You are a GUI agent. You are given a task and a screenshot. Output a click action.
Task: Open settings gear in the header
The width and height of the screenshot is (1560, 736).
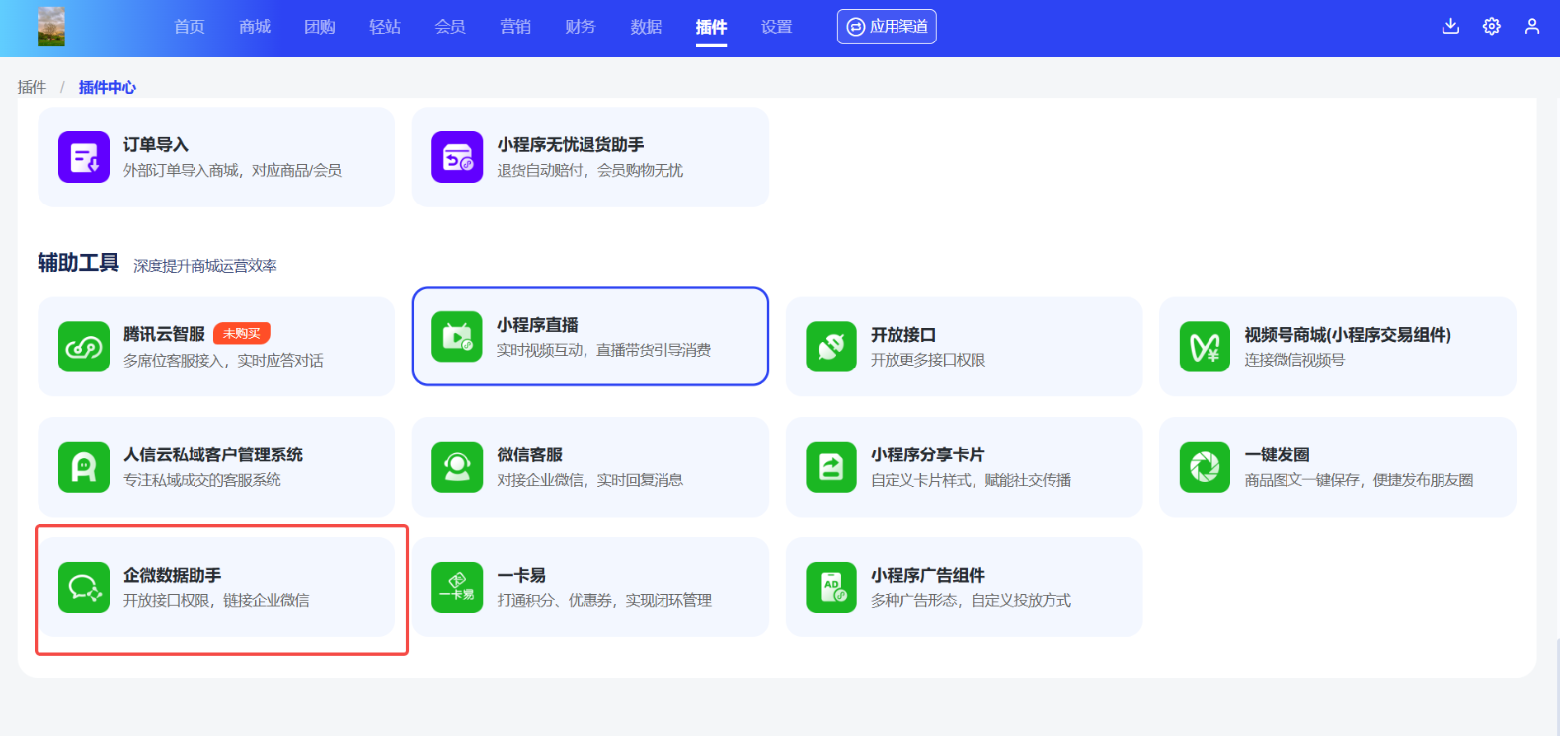click(1492, 27)
